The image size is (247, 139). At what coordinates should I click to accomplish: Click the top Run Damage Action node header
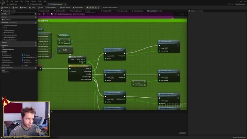point(169,42)
